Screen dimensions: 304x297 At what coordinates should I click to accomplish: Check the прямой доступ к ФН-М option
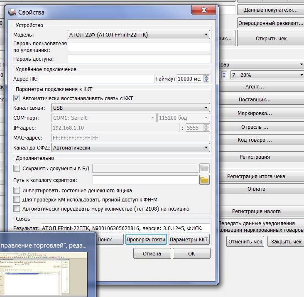pyautogui.click(x=17, y=200)
